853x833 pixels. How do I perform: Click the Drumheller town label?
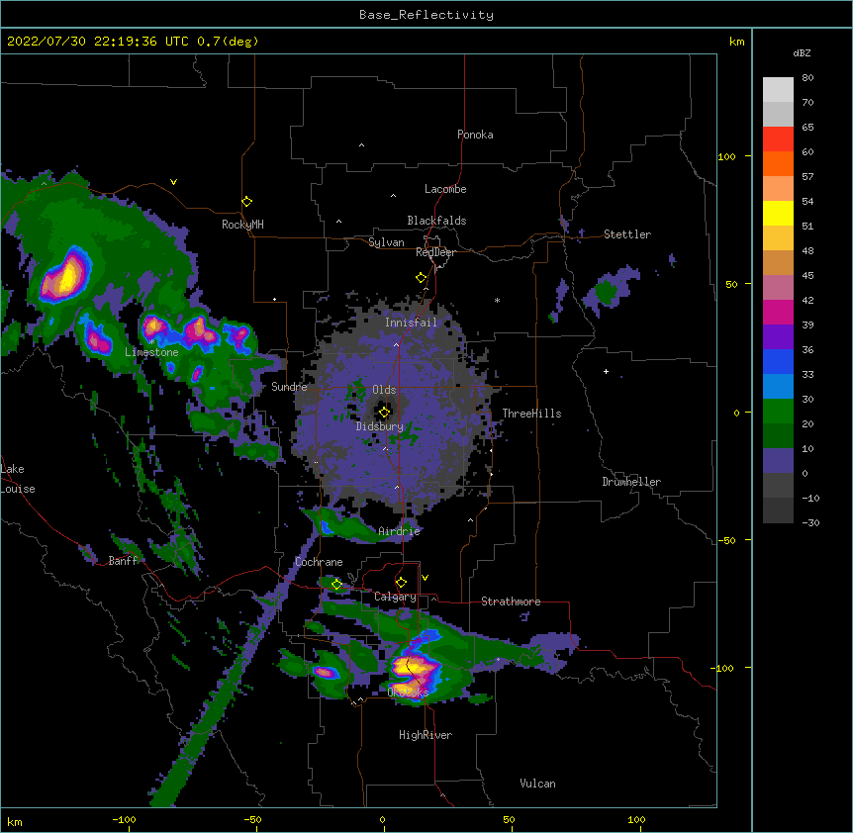click(x=631, y=482)
